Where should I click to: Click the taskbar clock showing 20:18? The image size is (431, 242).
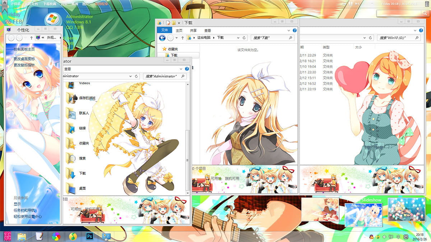click(421, 237)
